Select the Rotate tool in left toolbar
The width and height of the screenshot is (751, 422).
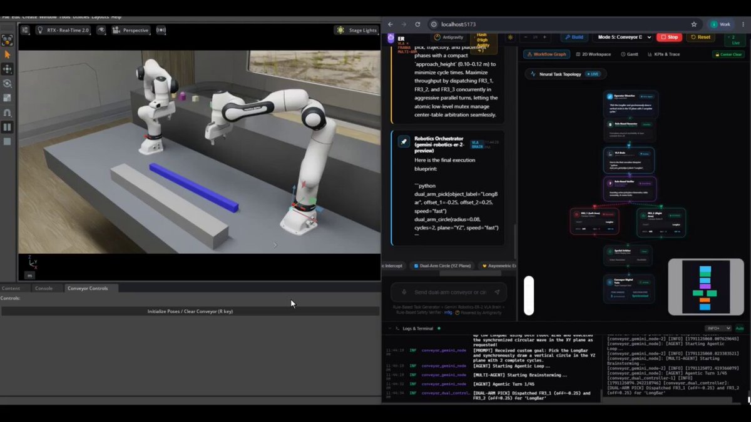coord(7,84)
